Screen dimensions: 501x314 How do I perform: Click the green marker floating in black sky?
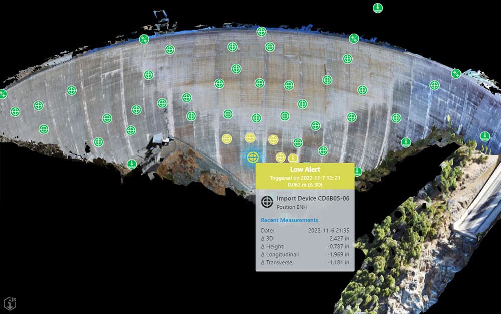378,8
